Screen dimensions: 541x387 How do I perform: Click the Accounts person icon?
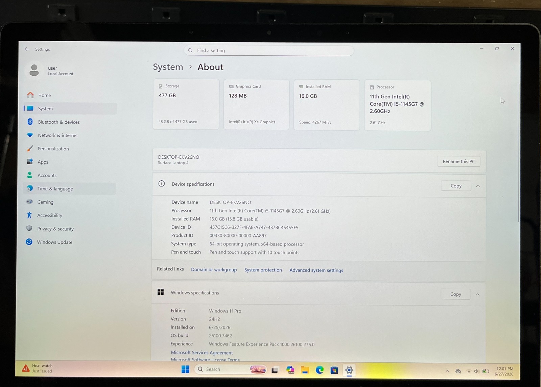tap(30, 175)
